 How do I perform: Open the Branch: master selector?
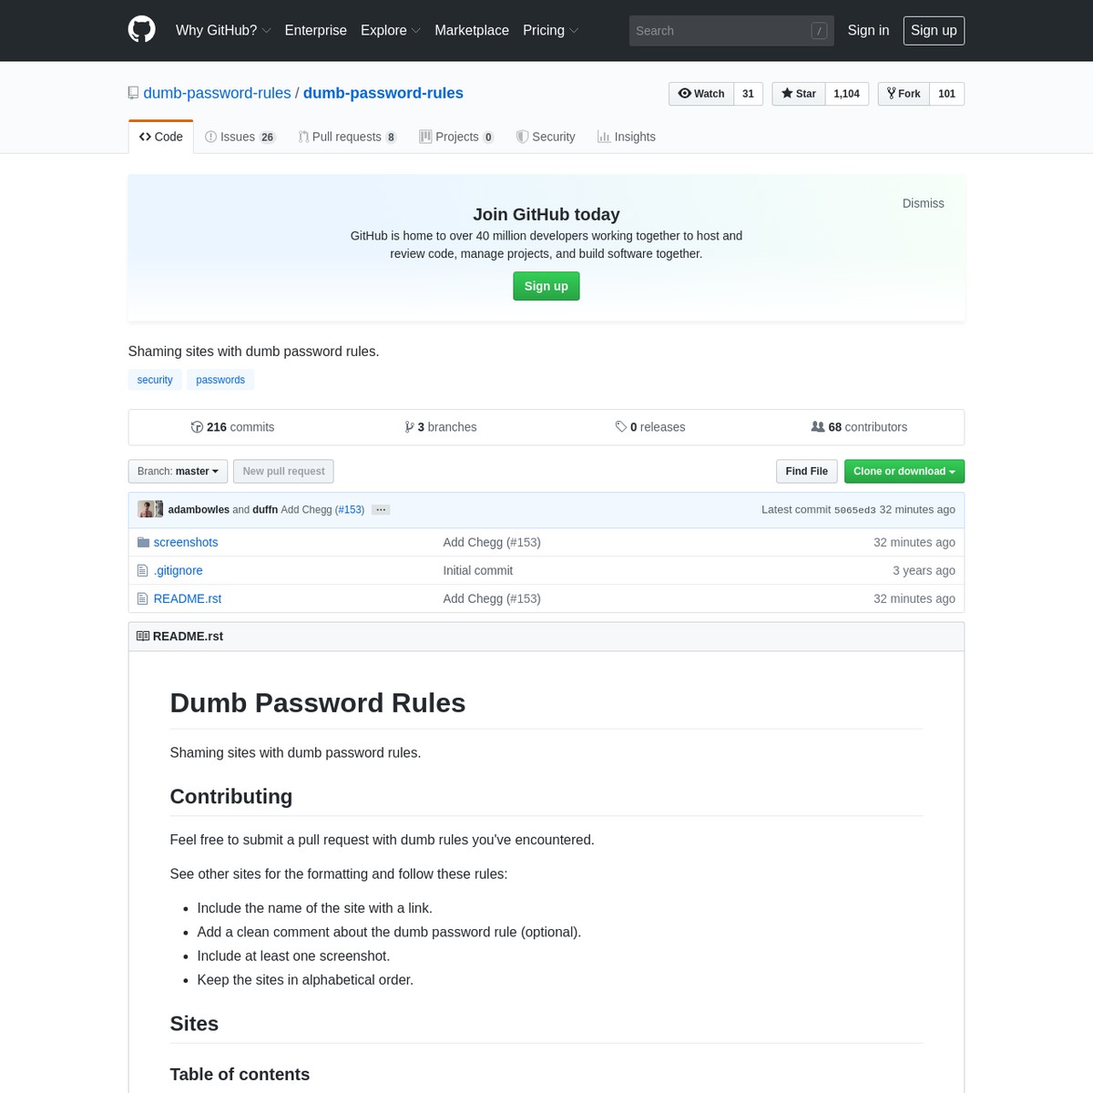point(179,471)
